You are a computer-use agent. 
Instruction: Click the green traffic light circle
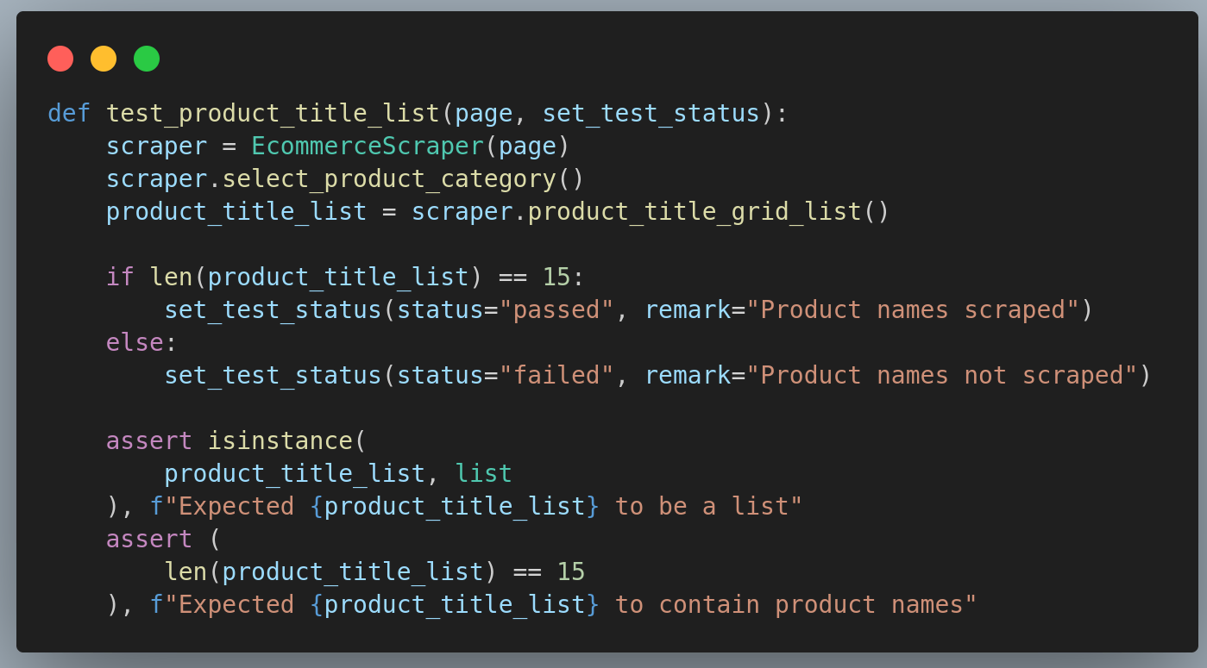click(146, 59)
